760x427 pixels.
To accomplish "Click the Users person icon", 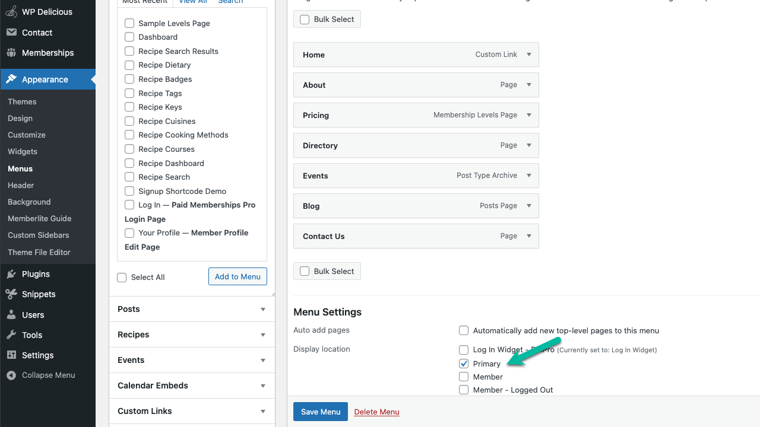I will (11, 315).
